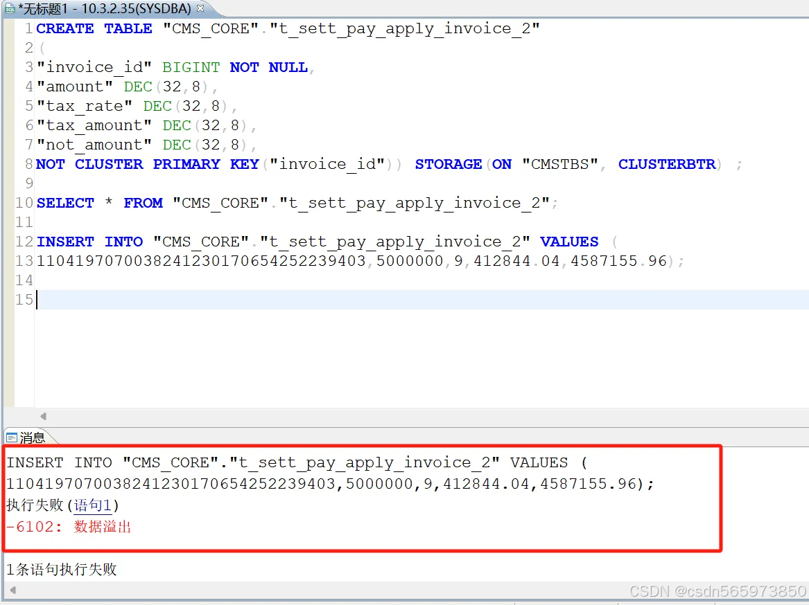Click "CMSTBS" tablespace name on line 8

click(x=560, y=164)
